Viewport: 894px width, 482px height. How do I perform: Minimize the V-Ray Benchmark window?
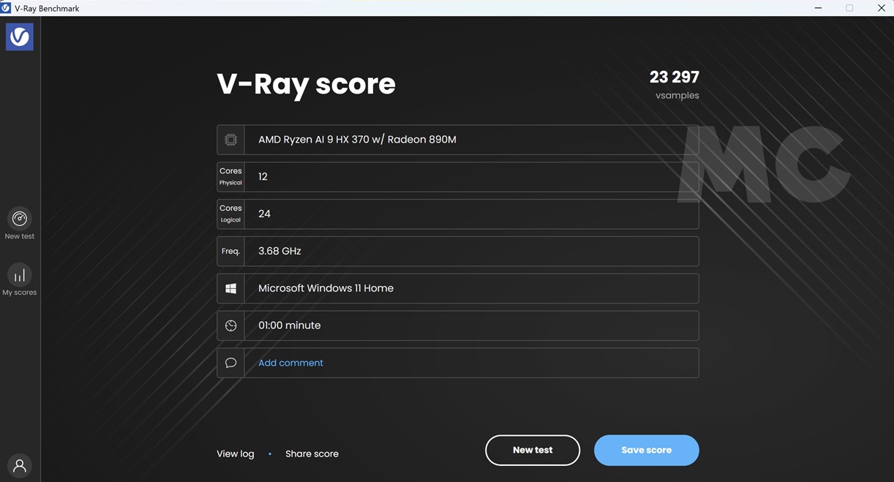pyautogui.click(x=817, y=8)
